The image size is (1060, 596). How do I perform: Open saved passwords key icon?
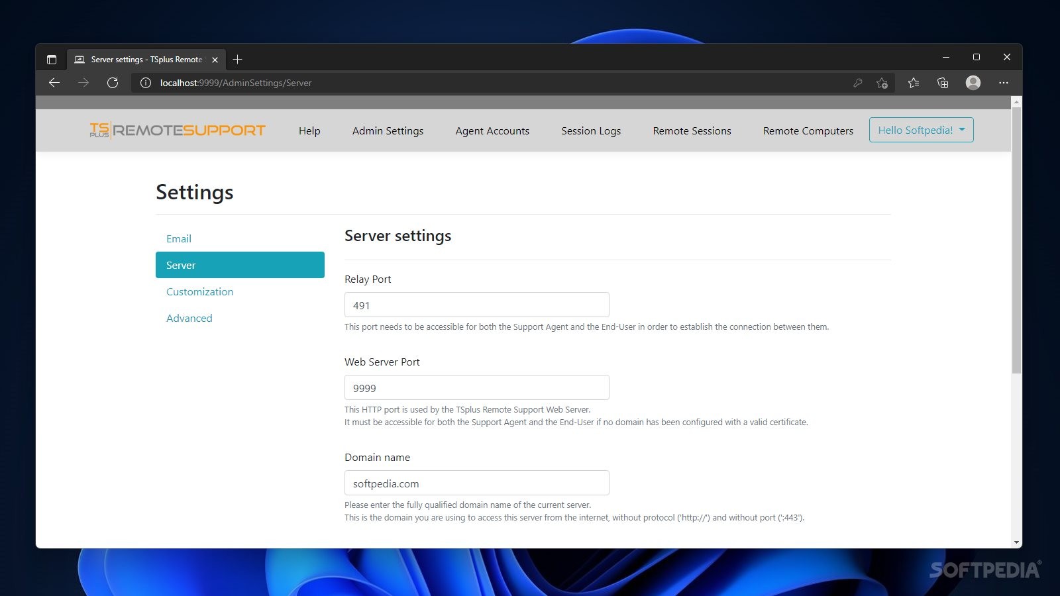858,83
